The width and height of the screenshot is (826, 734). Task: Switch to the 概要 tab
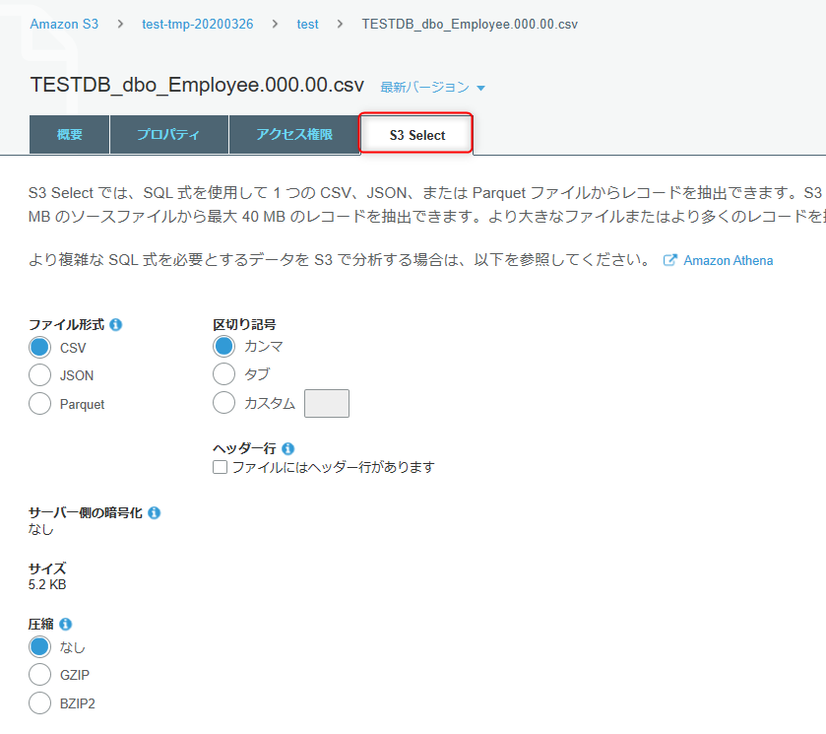coord(68,133)
